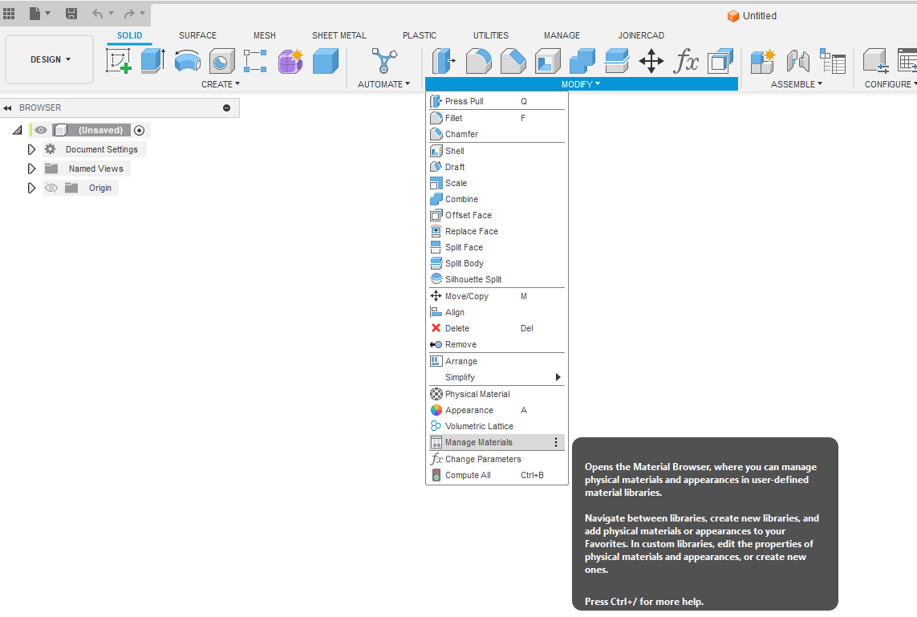Image resolution: width=917 pixels, height=617 pixels.
Task: Toggle visibility of the Unsaved component
Action: pyautogui.click(x=40, y=130)
